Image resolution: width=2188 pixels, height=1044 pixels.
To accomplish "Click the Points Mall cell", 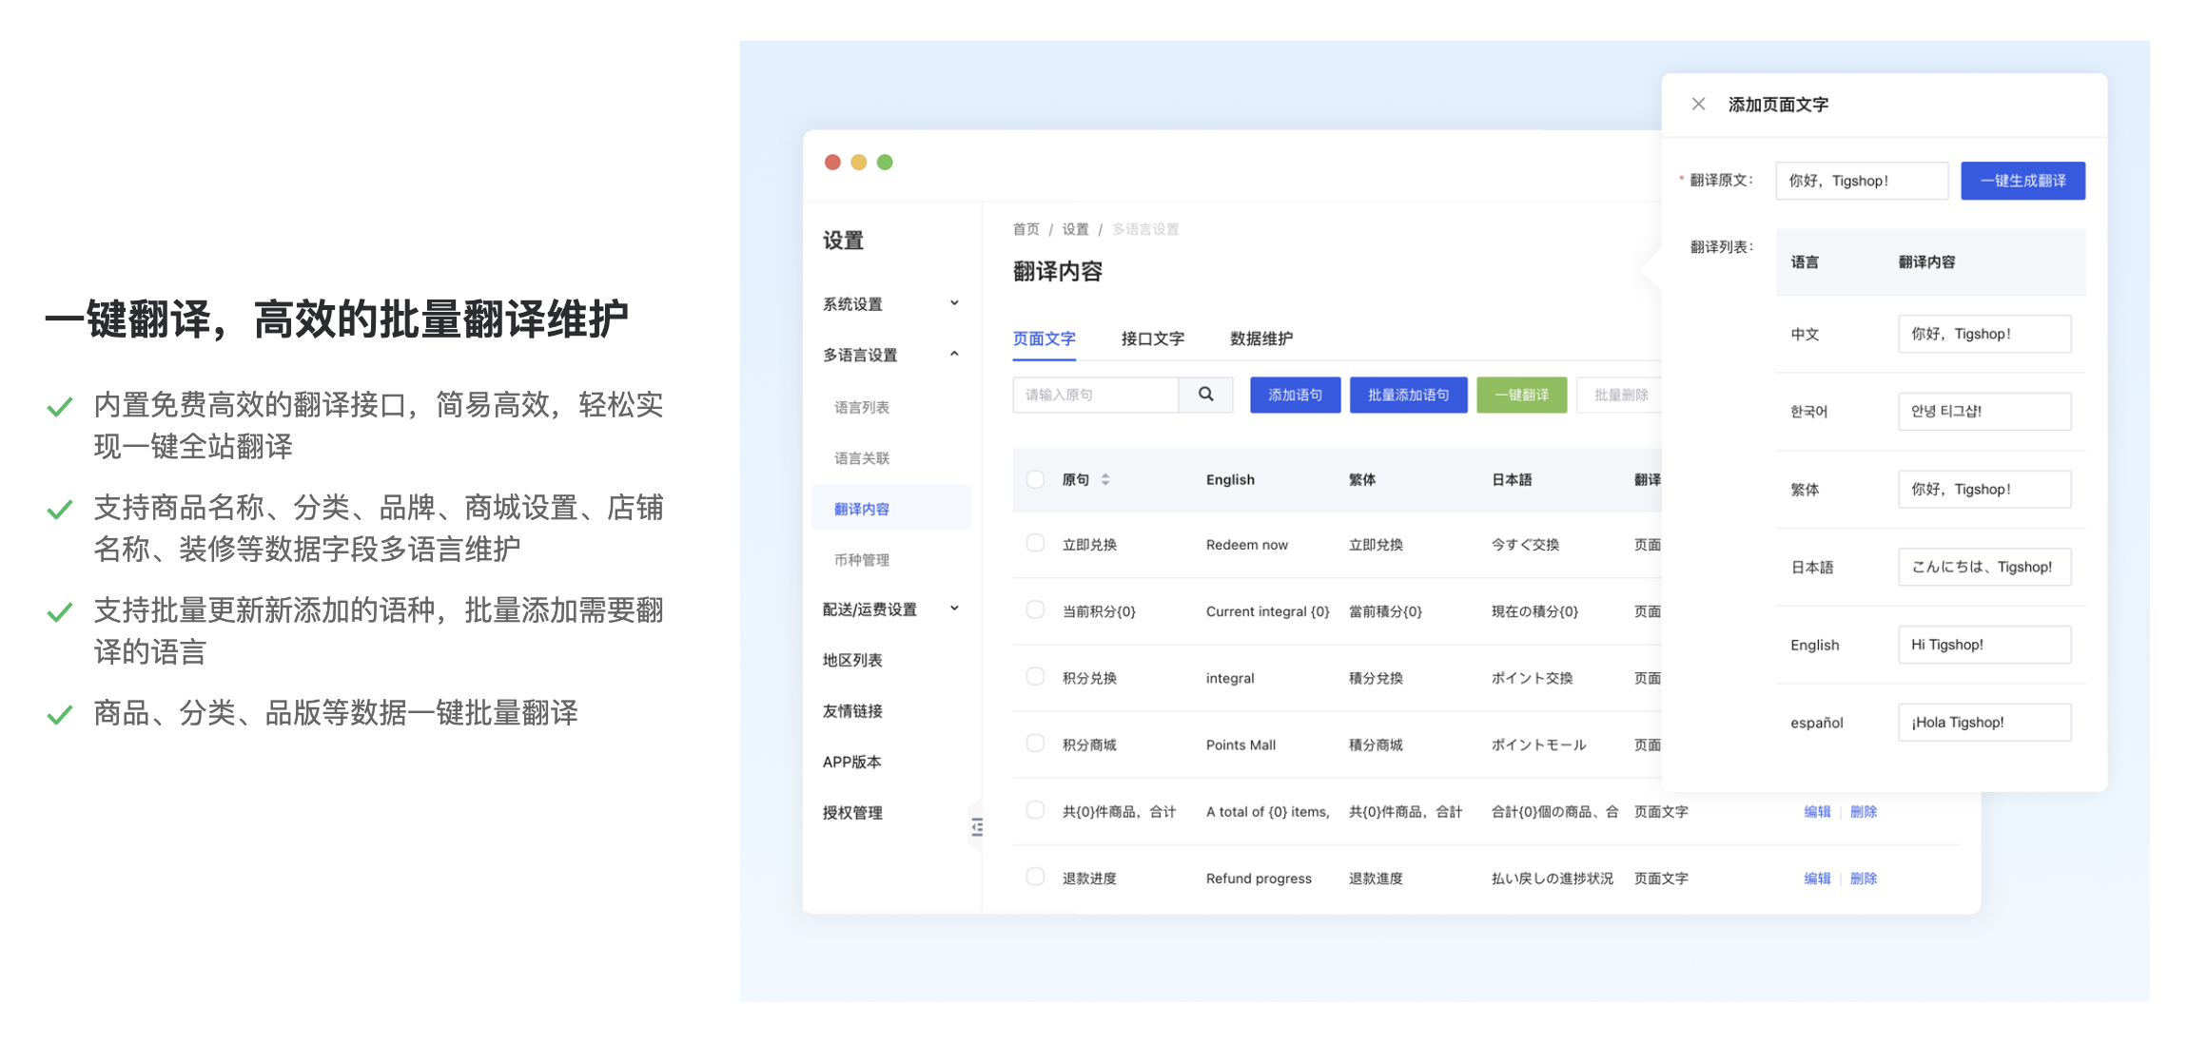I will pyautogui.click(x=1241, y=745).
